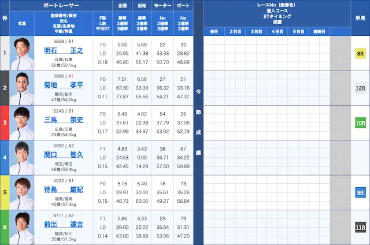
Task: Click the 今節成績 vertical label
Action: [198, 122]
